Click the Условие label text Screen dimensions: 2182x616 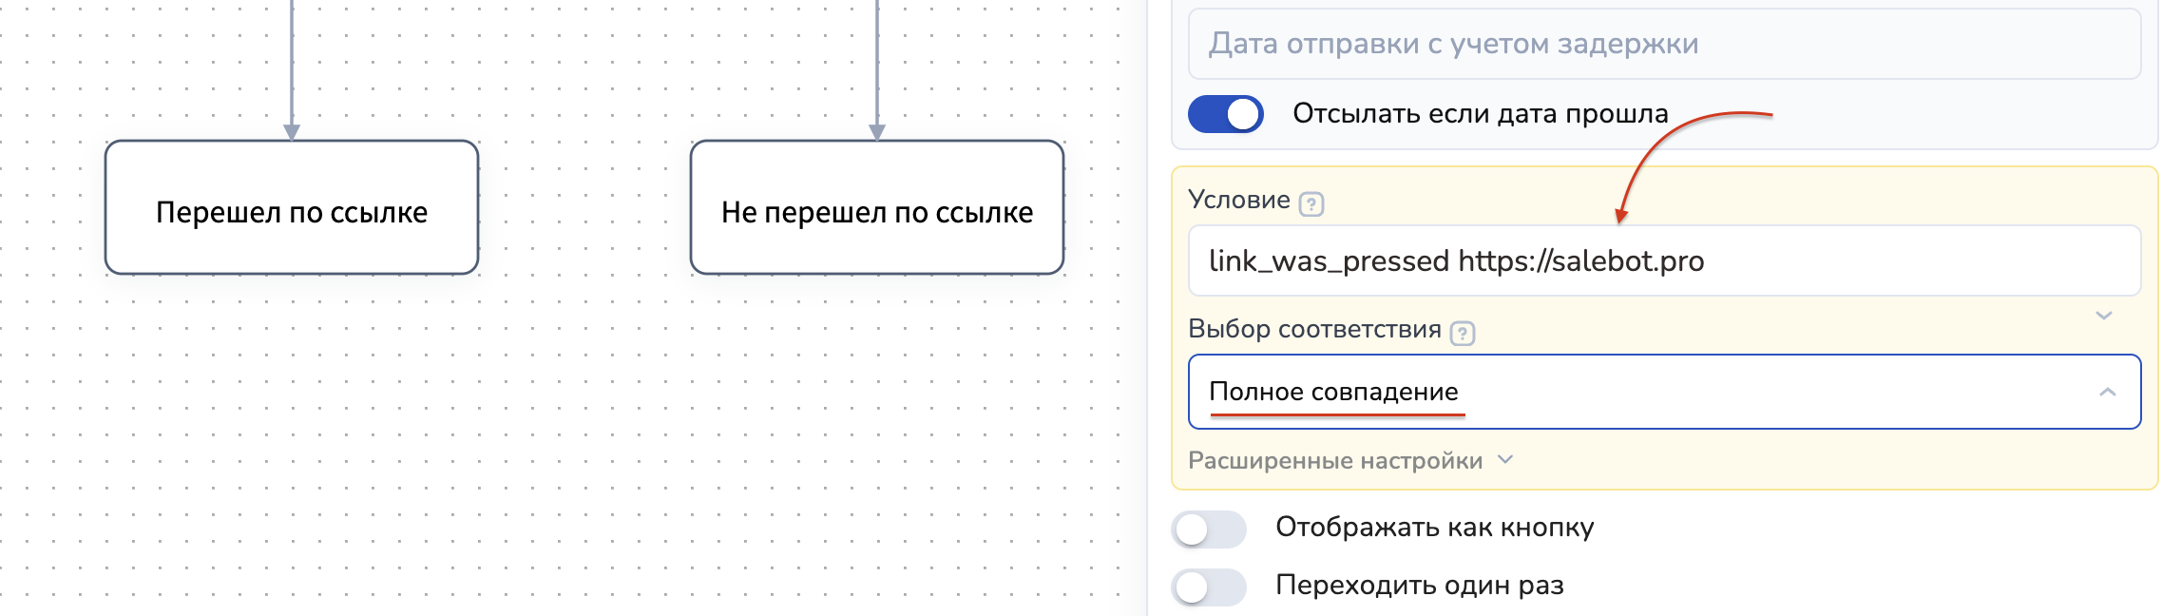1238,200
